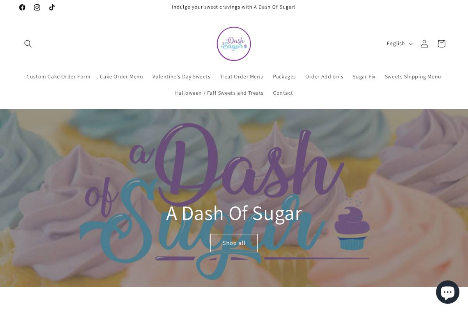The width and height of the screenshot is (468, 312).
Task: Visit the Facebook page
Action: pyautogui.click(x=22, y=7)
